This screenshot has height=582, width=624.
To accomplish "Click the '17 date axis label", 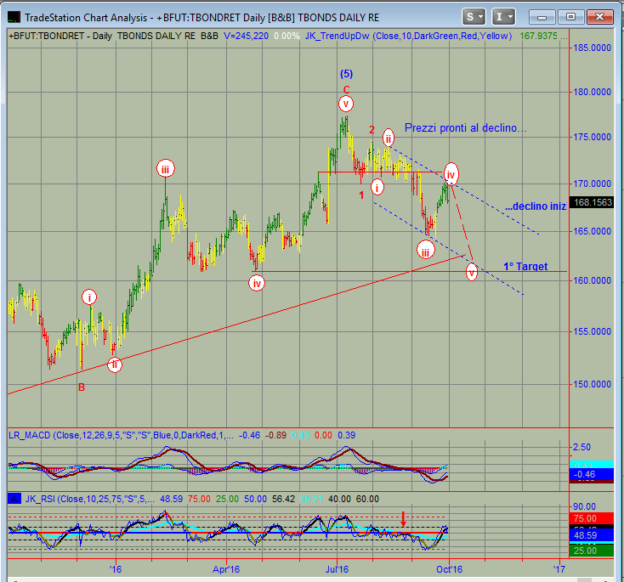I will (559, 569).
